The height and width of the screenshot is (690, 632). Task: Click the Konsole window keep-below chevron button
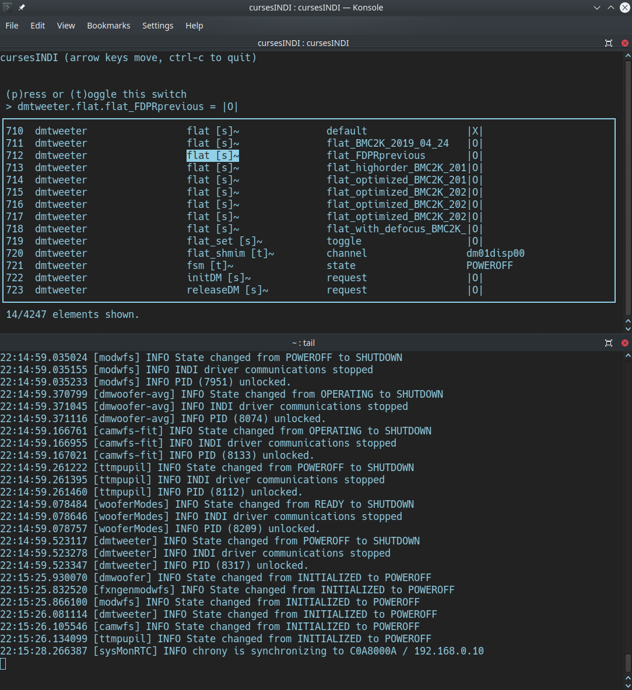pos(597,8)
